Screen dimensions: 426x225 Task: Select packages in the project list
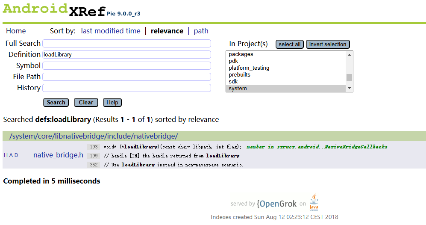pos(286,54)
